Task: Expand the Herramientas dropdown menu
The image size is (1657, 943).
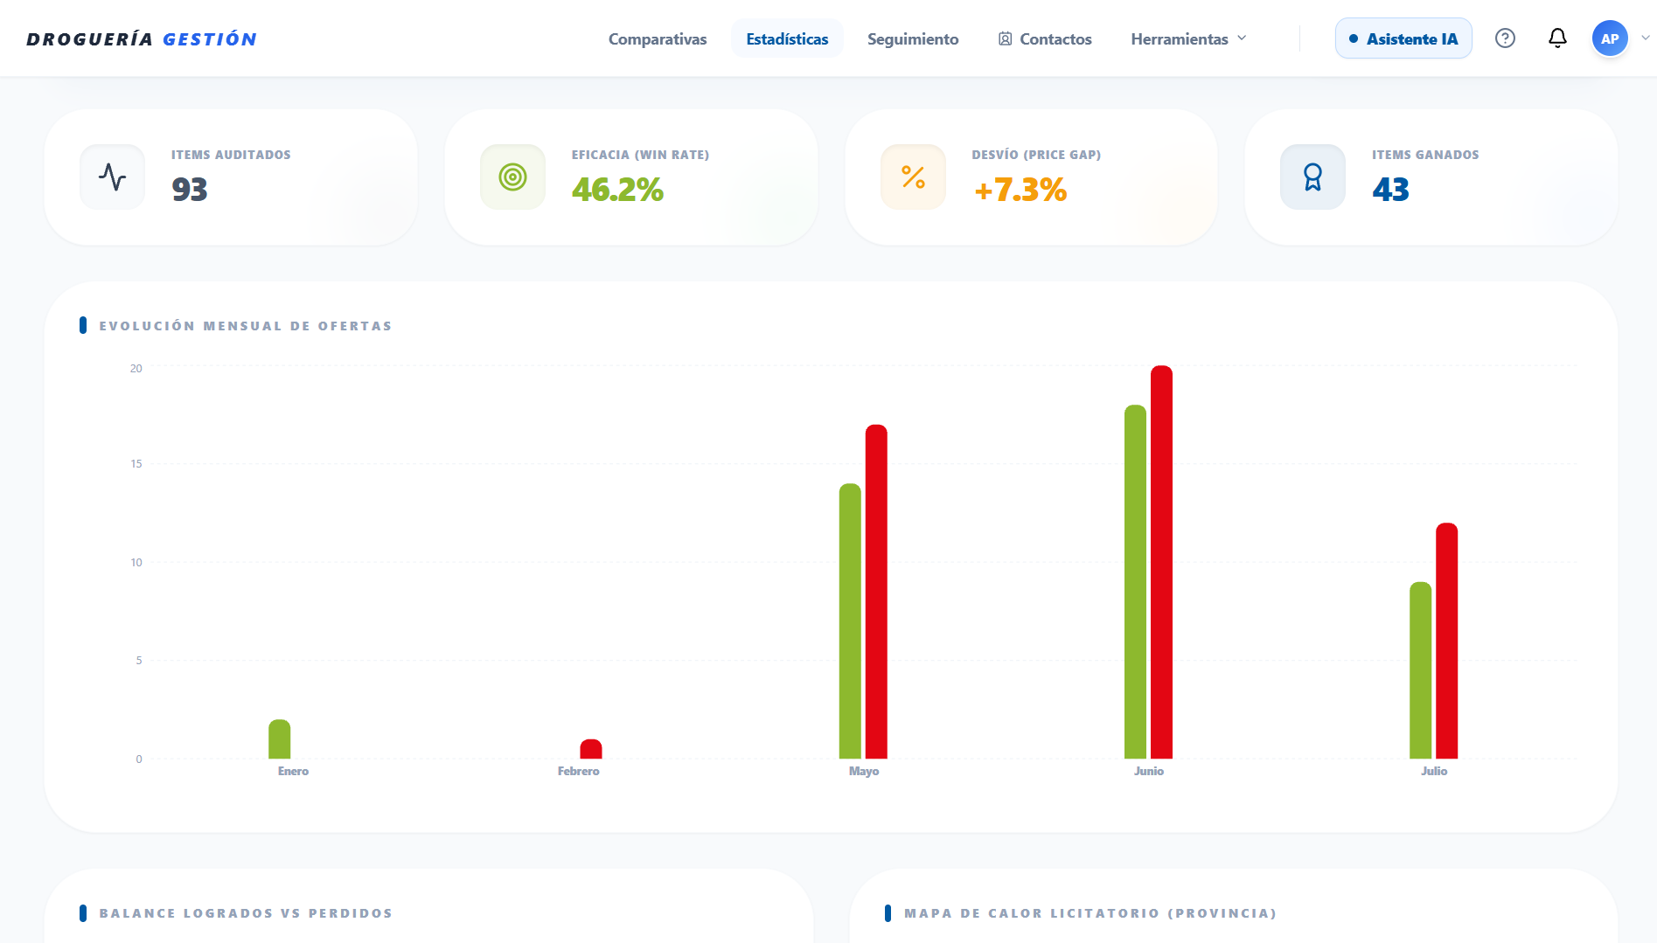Action: pos(1188,38)
